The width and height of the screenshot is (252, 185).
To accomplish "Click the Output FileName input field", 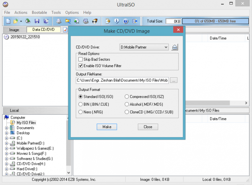I will (x=122, y=80).
